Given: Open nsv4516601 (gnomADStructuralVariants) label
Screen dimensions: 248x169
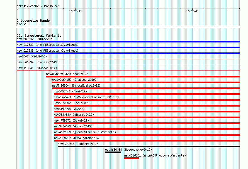Looking at the screenshot, I should 155,155.
